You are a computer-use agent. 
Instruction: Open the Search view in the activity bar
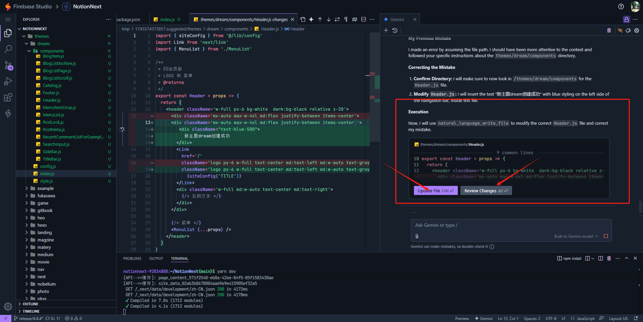click(8, 49)
